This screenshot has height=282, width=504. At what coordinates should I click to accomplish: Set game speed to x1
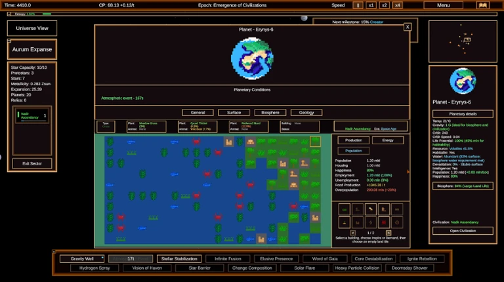point(371,5)
